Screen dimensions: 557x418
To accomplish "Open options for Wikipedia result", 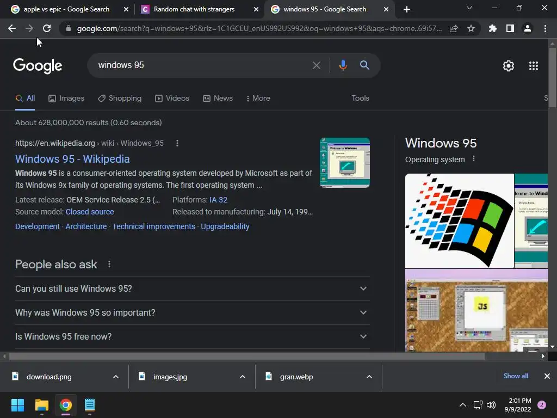I will pyautogui.click(x=177, y=143).
